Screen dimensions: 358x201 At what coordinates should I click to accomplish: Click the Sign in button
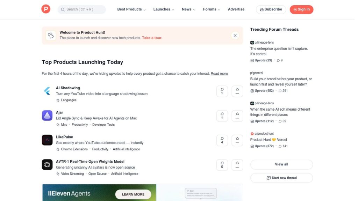point(302,9)
